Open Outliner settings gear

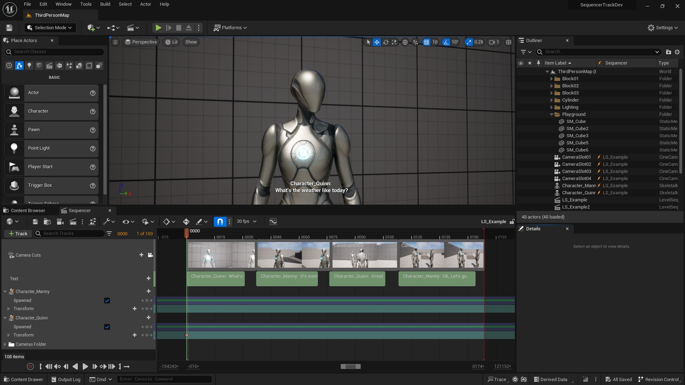[677, 52]
